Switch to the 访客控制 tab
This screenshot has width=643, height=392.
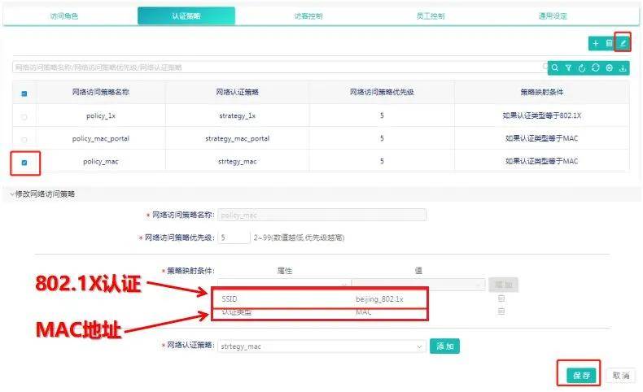(308, 16)
